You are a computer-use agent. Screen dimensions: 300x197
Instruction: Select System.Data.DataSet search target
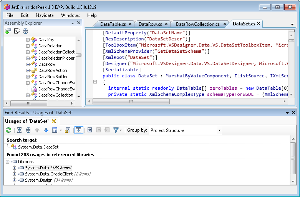(x=38, y=147)
